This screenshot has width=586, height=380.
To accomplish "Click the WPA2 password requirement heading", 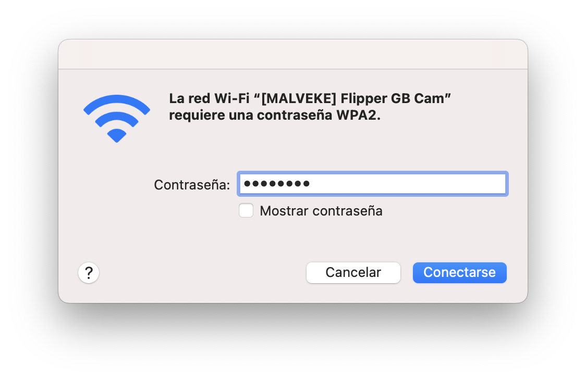I will [310, 107].
